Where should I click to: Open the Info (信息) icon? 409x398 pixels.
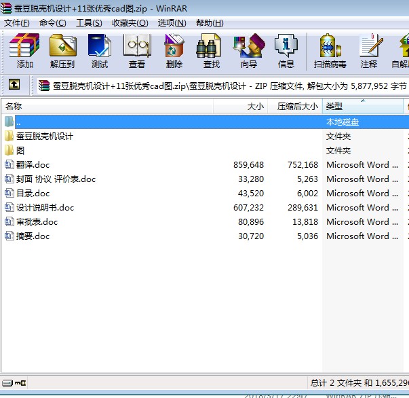coord(286,46)
